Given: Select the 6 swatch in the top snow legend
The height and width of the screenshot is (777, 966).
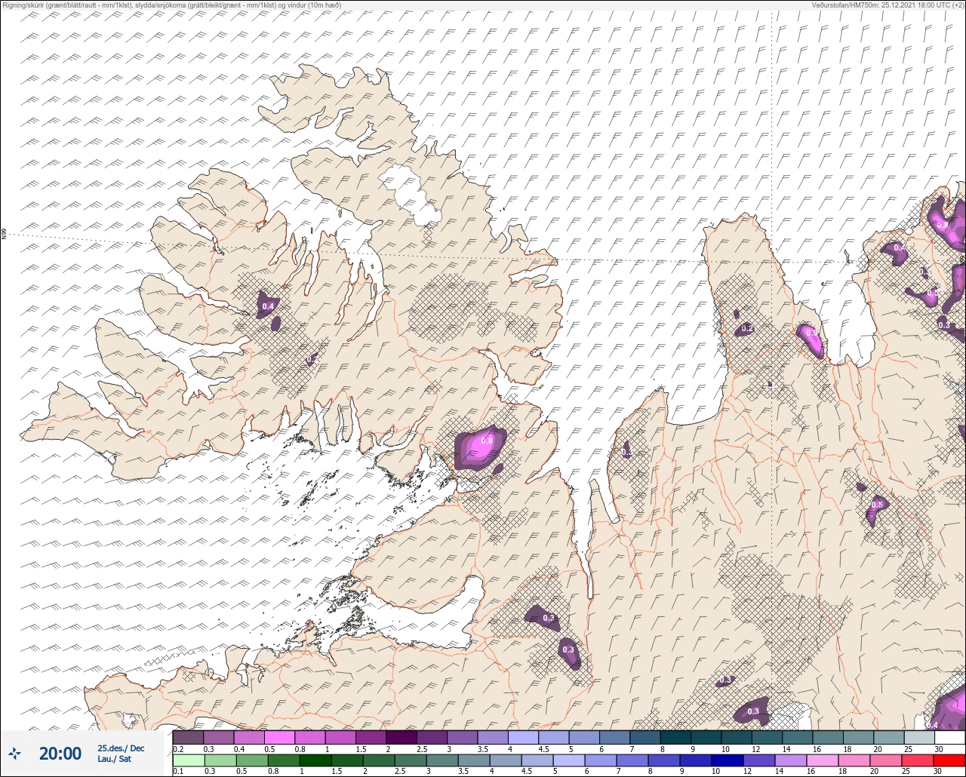Looking at the screenshot, I should tap(614, 737).
